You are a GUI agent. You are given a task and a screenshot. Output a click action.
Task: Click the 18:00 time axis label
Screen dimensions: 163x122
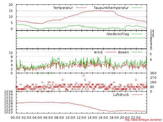114,118
